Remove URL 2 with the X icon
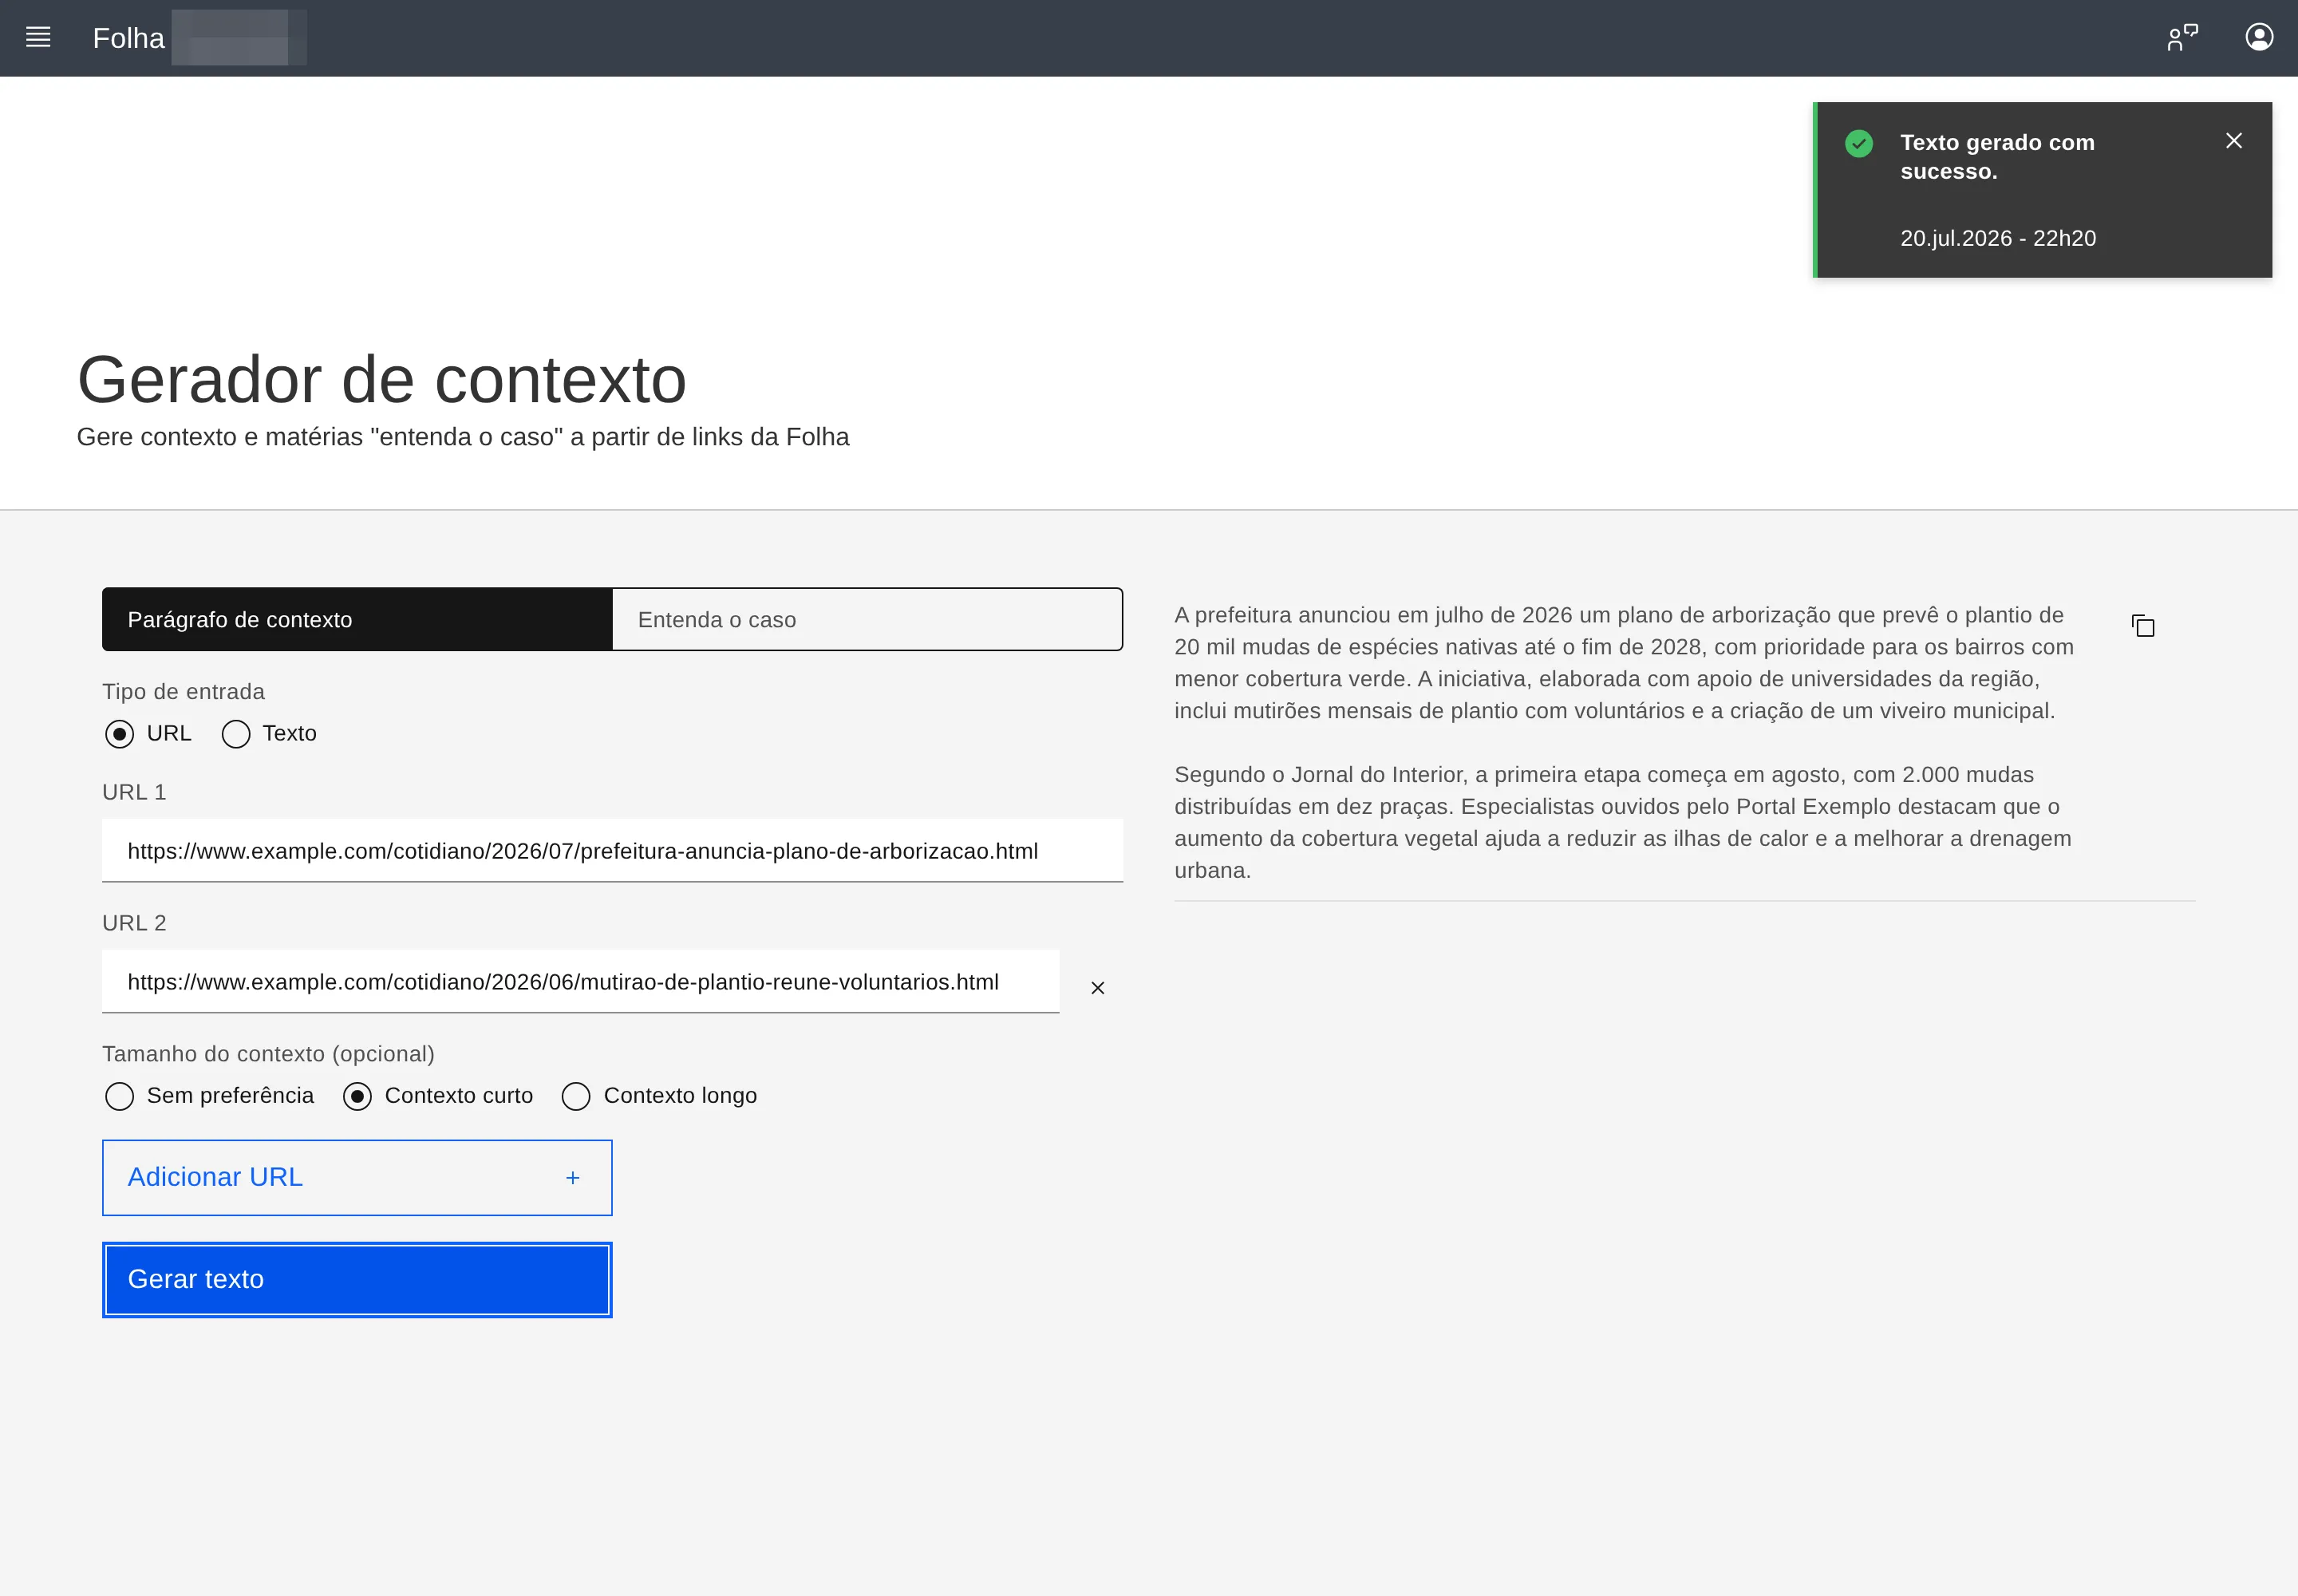Viewport: 2298px width, 1596px height. coord(1097,988)
